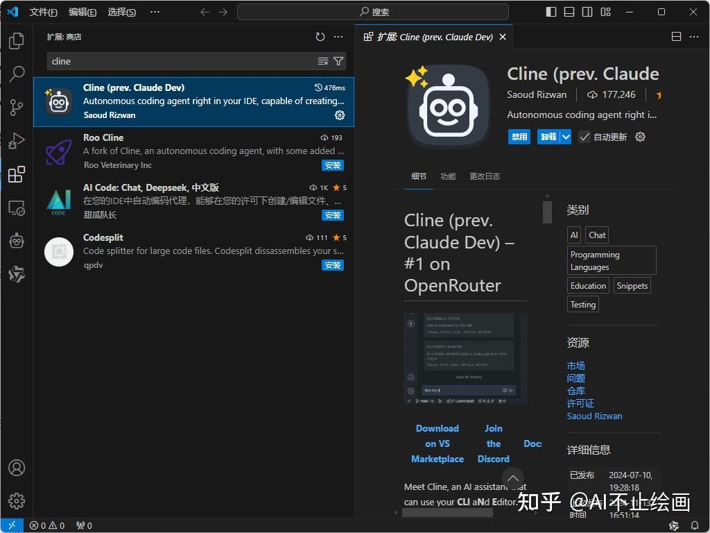710x533 pixels.
Task: Click the extension settings gear beside 自动更新
Action: pos(639,137)
